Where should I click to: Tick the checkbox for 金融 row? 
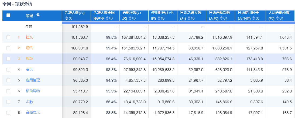[x=8, y=102]
